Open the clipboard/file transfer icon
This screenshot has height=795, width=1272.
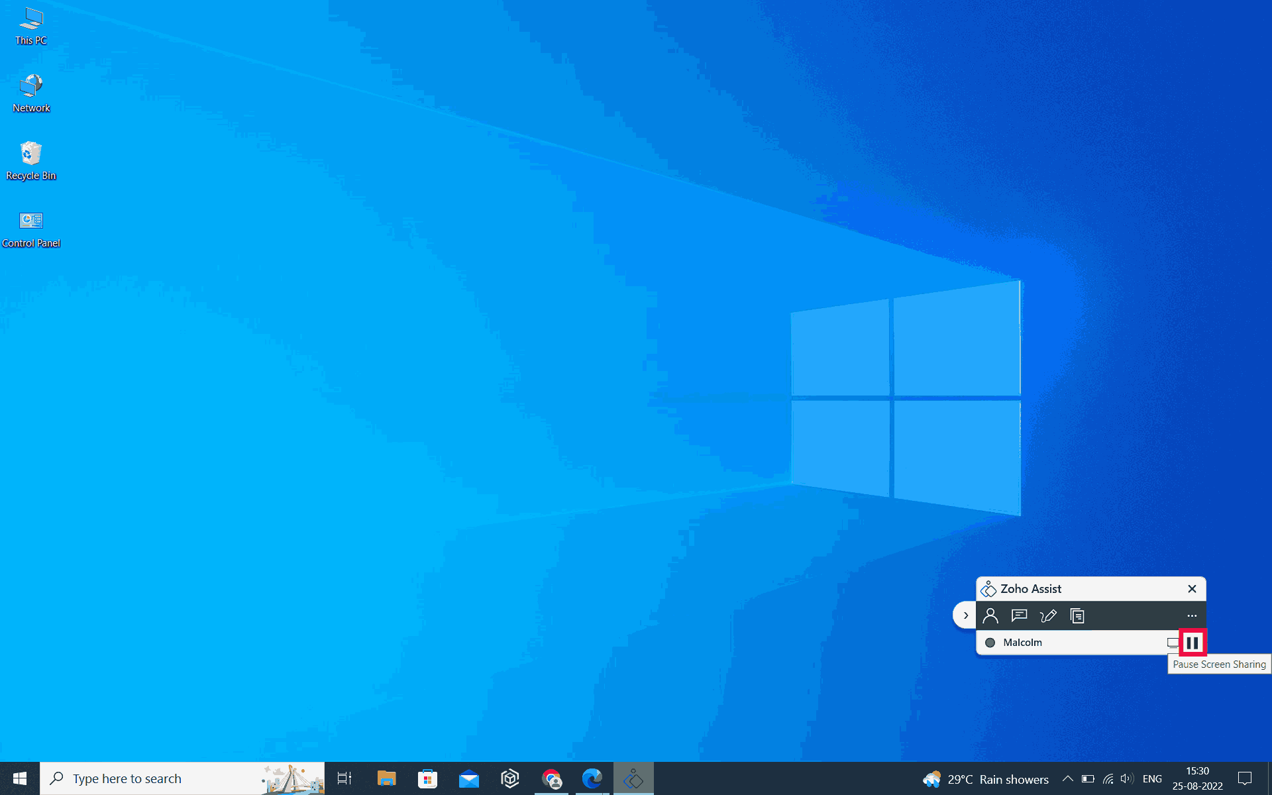click(1077, 616)
